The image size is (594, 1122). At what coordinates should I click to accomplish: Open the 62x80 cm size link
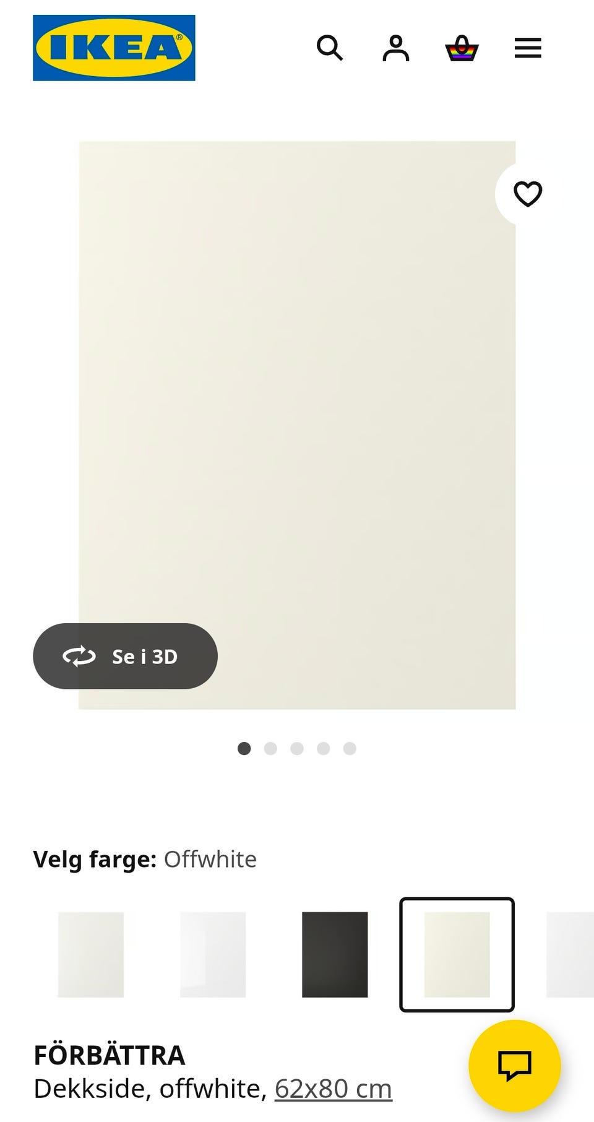[x=334, y=1089]
